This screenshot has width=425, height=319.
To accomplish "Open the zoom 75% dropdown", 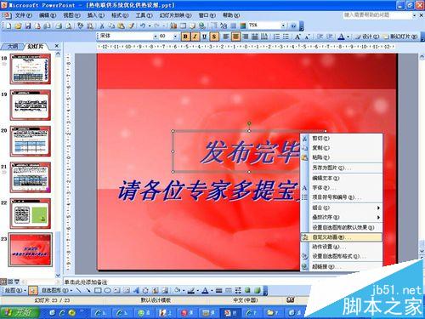I will pos(283,26).
